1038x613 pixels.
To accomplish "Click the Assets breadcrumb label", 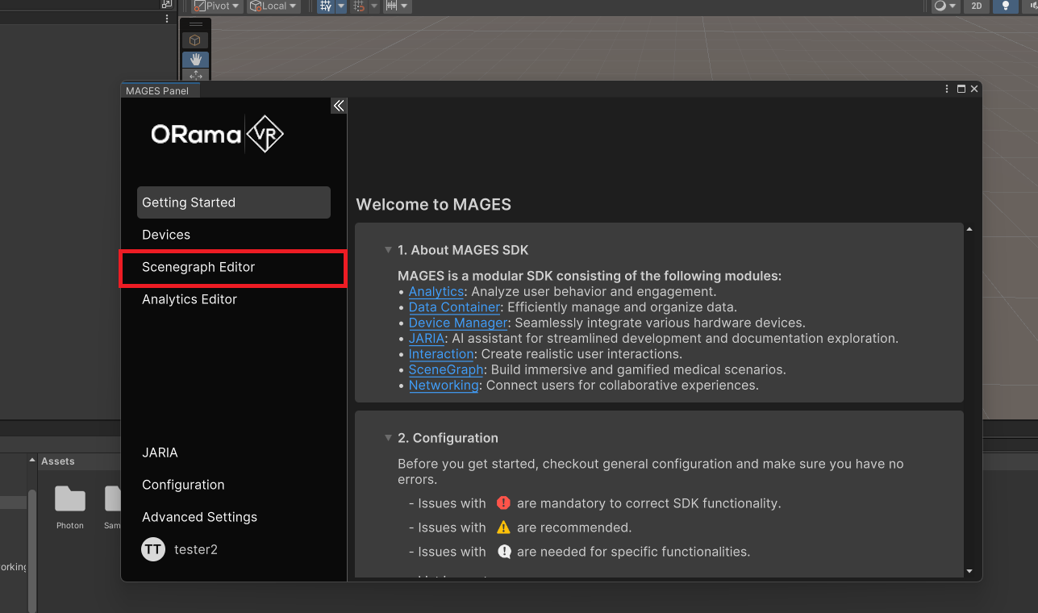I will [58, 461].
